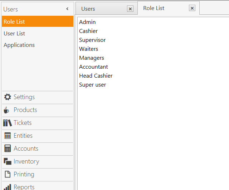Open the Printing section
The width and height of the screenshot is (229, 190).
coord(38,174)
